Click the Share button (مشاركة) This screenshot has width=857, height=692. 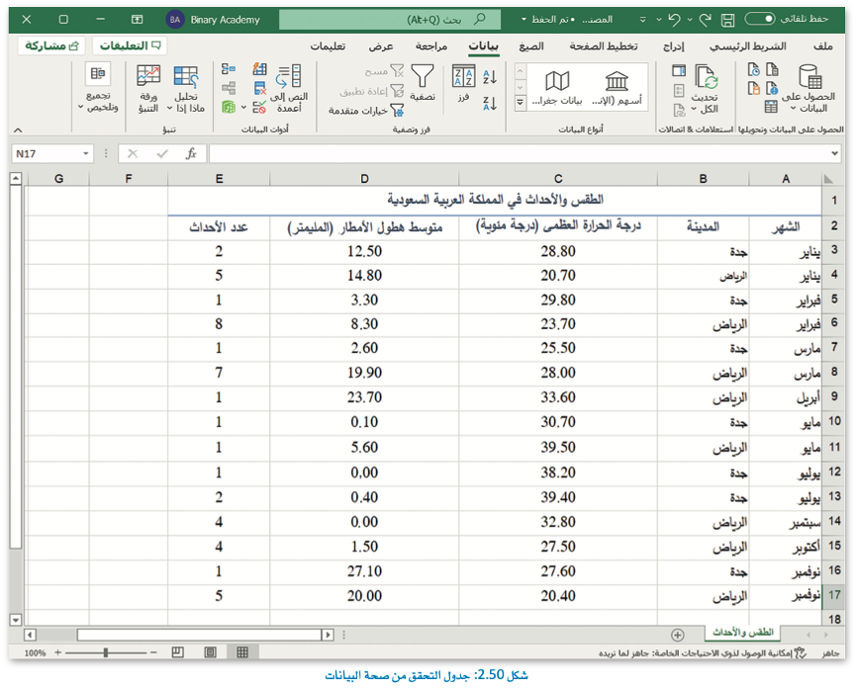coord(52,45)
